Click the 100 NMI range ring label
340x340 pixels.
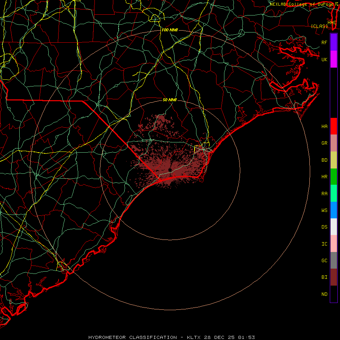(x=170, y=30)
